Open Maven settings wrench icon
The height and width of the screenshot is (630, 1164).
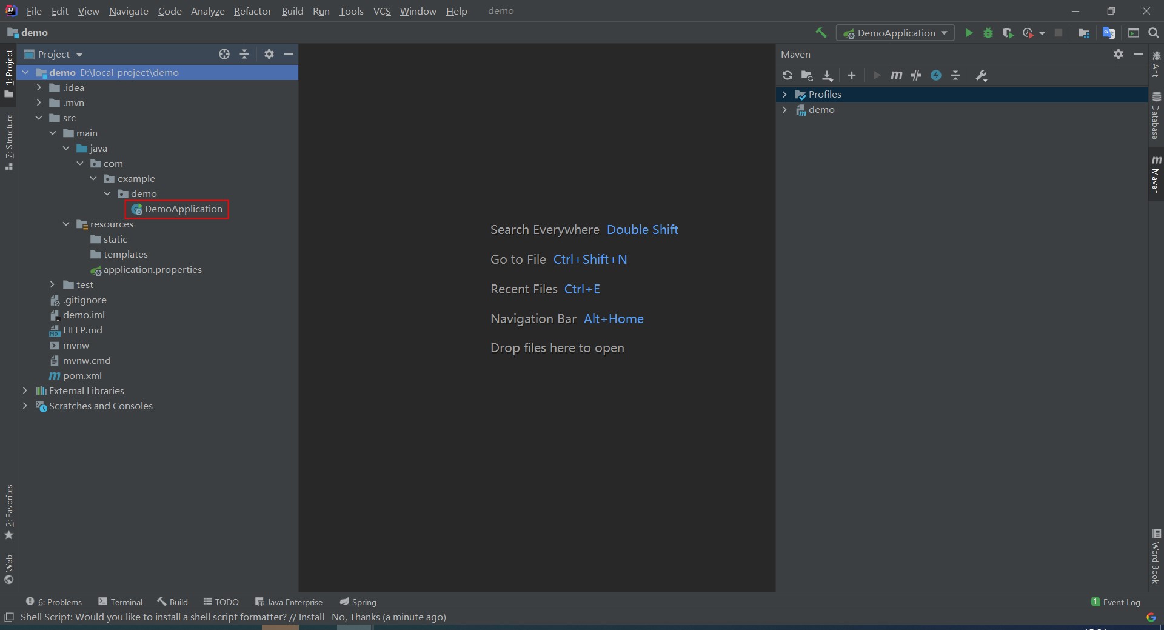pos(982,75)
